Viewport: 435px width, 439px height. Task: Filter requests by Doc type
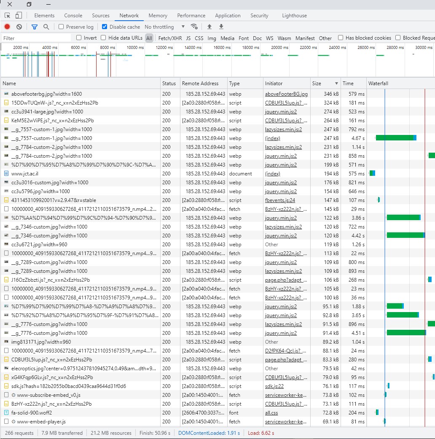tap(257, 38)
